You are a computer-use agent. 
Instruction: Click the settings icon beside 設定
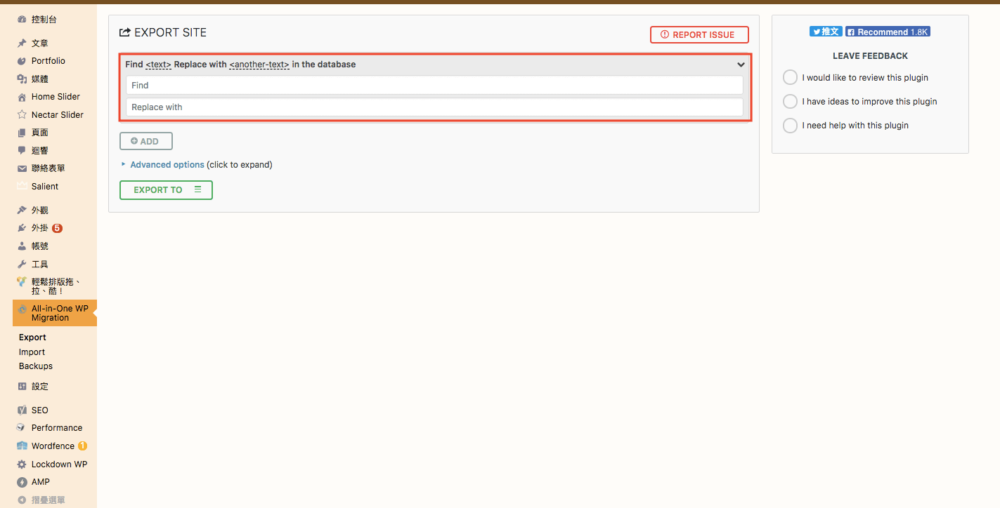click(x=22, y=387)
